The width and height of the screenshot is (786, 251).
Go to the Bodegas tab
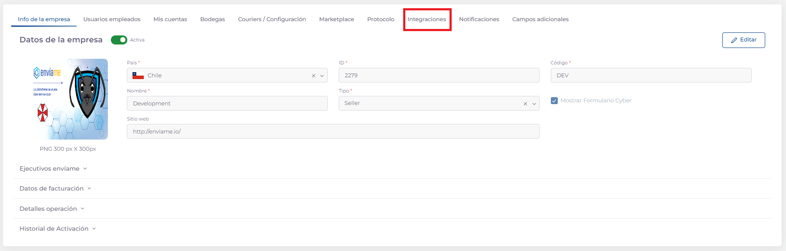pyautogui.click(x=212, y=19)
